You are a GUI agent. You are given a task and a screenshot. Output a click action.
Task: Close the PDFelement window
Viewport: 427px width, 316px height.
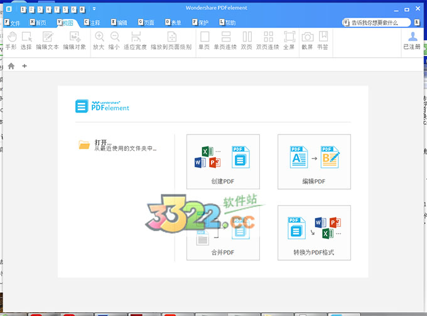pos(418,9)
